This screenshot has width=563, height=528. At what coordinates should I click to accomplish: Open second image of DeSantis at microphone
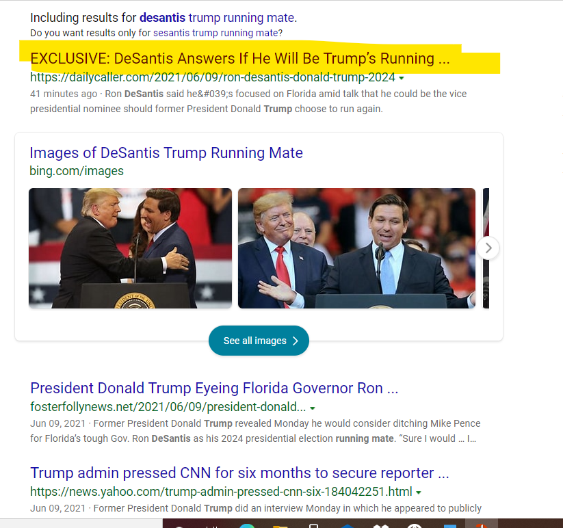pyautogui.click(x=356, y=248)
